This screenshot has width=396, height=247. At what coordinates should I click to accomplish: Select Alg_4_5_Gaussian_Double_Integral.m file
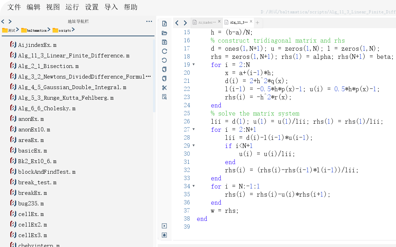pyautogui.click(x=68, y=87)
